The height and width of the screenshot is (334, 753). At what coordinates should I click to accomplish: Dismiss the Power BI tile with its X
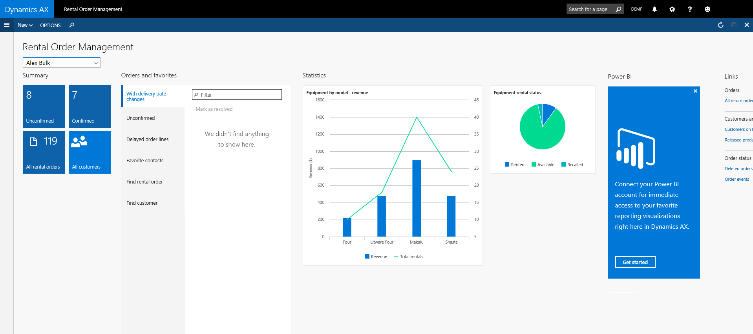pyautogui.click(x=695, y=91)
